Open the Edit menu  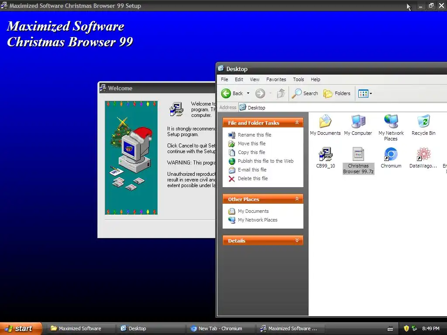tap(239, 79)
